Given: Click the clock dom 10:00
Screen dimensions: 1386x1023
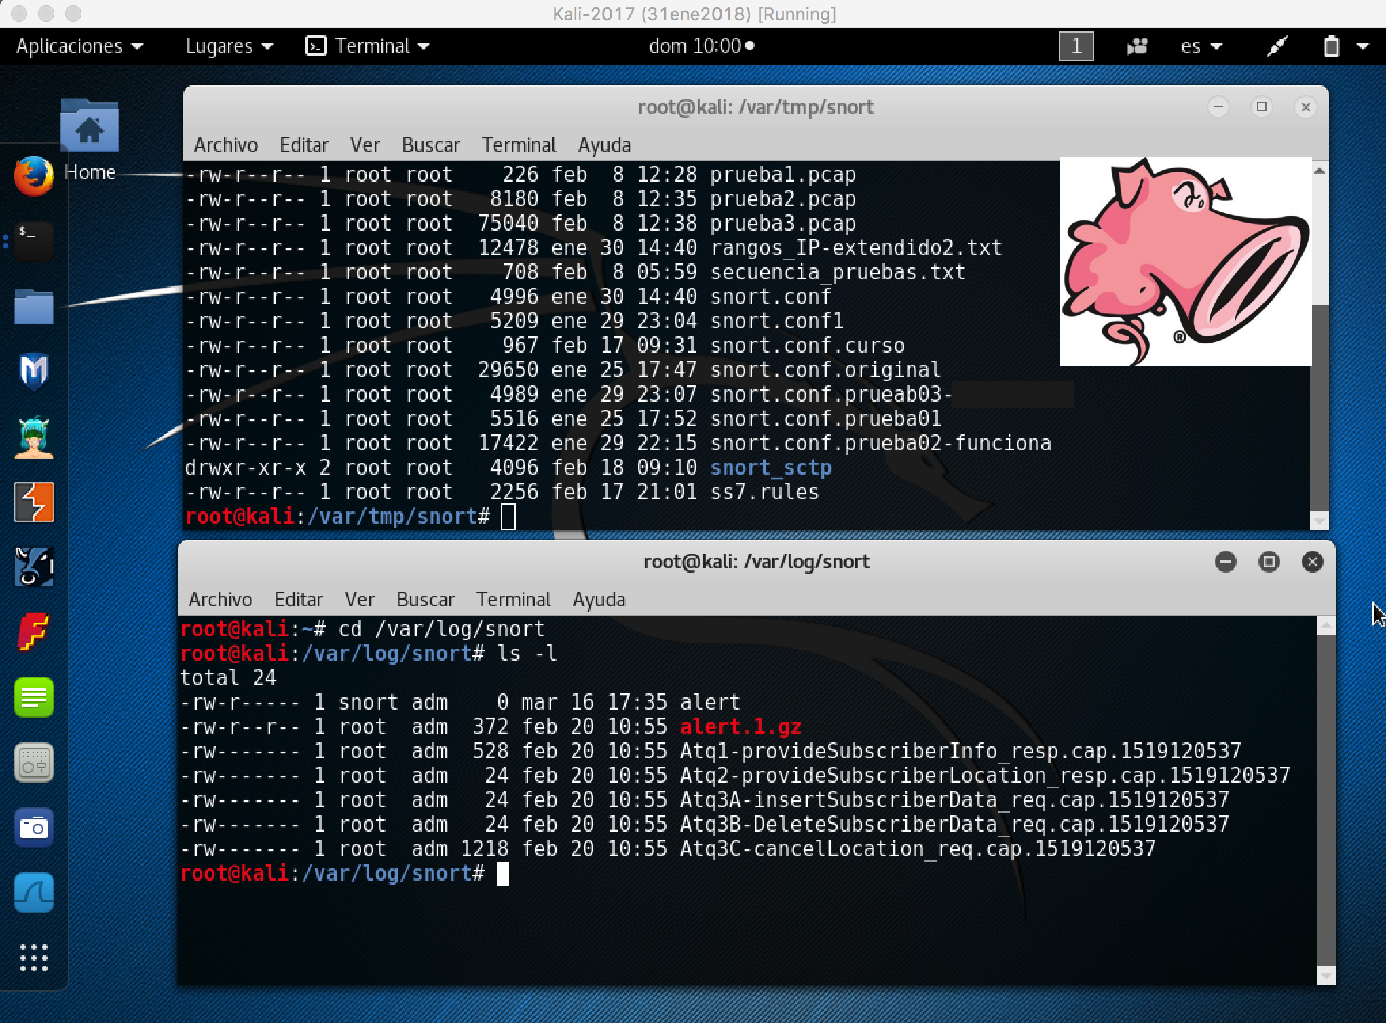Looking at the screenshot, I should click(701, 46).
